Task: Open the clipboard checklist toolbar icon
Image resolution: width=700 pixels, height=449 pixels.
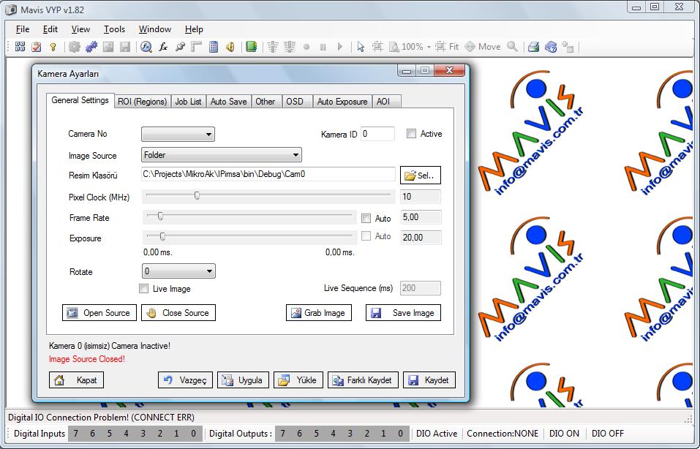Action: 37,46
